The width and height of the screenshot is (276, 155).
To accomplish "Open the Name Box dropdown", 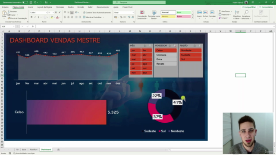I will click(14, 26).
